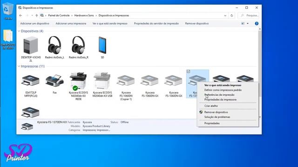Select the Redmi AirDots_R headphones icon
This screenshot has height=167, width=298.
(78, 45)
